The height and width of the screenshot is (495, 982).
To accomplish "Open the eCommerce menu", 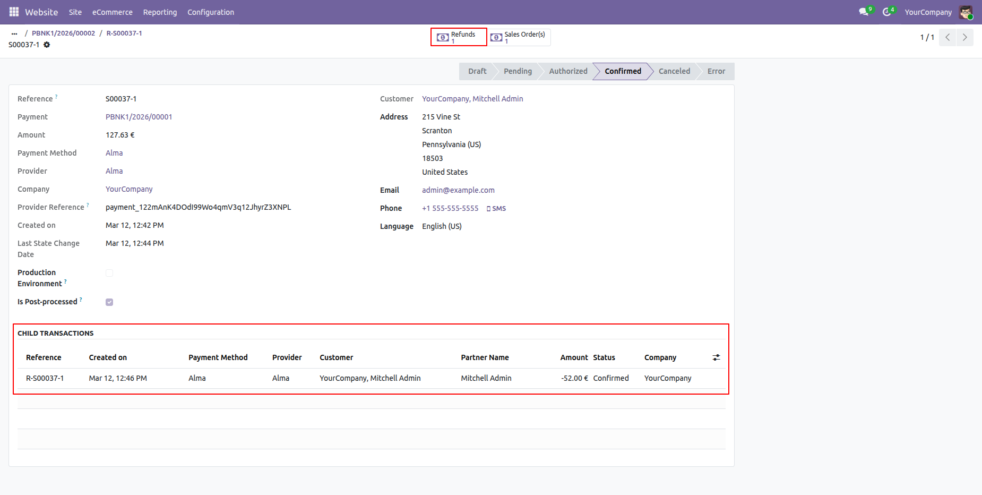I will pyautogui.click(x=112, y=12).
